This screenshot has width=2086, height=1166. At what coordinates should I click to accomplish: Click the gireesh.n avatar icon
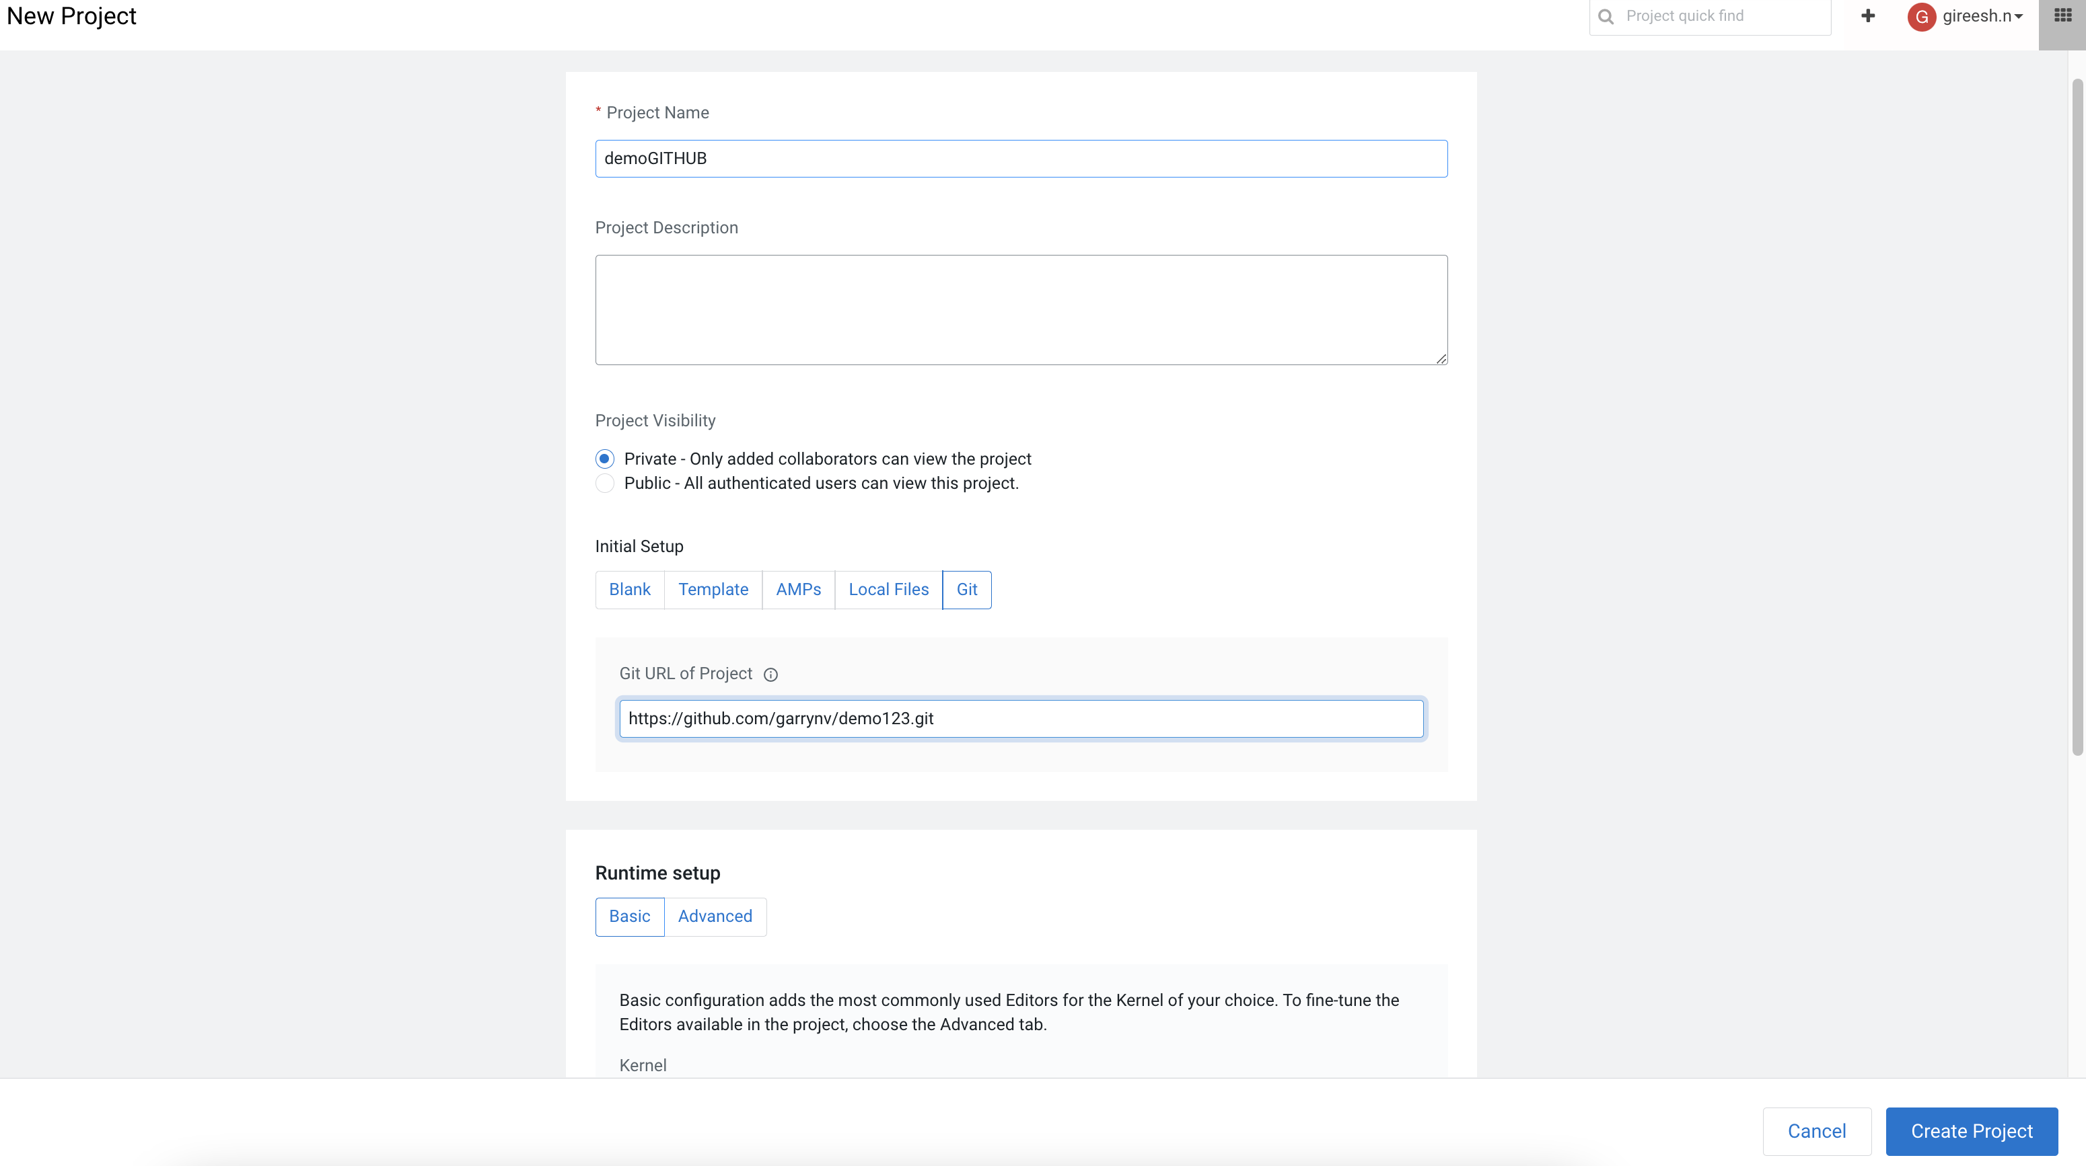click(x=1922, y=16)
